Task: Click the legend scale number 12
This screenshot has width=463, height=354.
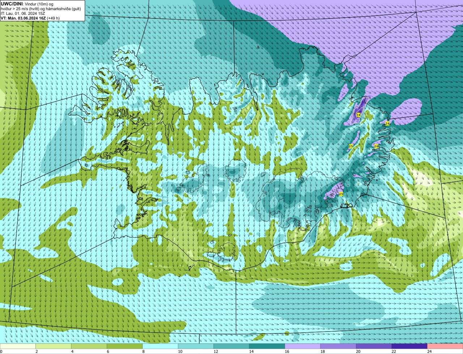Action: [216, 351]
